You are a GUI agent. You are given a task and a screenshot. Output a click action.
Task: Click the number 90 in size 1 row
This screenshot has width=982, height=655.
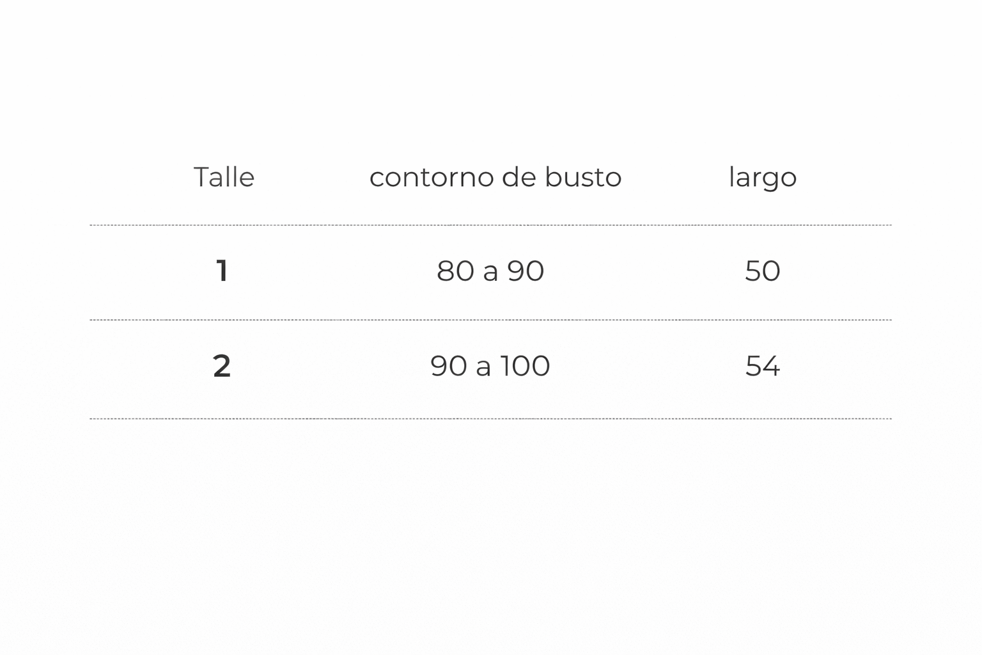point(526,271)
